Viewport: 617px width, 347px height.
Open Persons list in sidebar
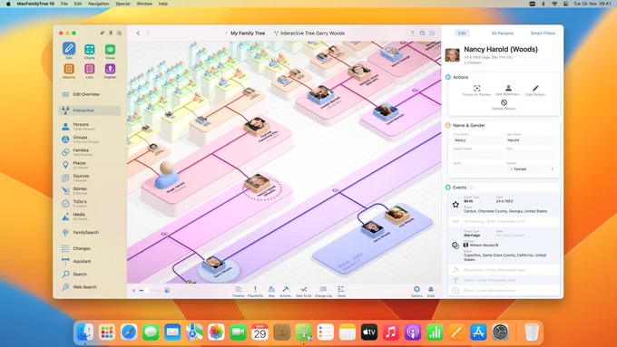[90, 126]
